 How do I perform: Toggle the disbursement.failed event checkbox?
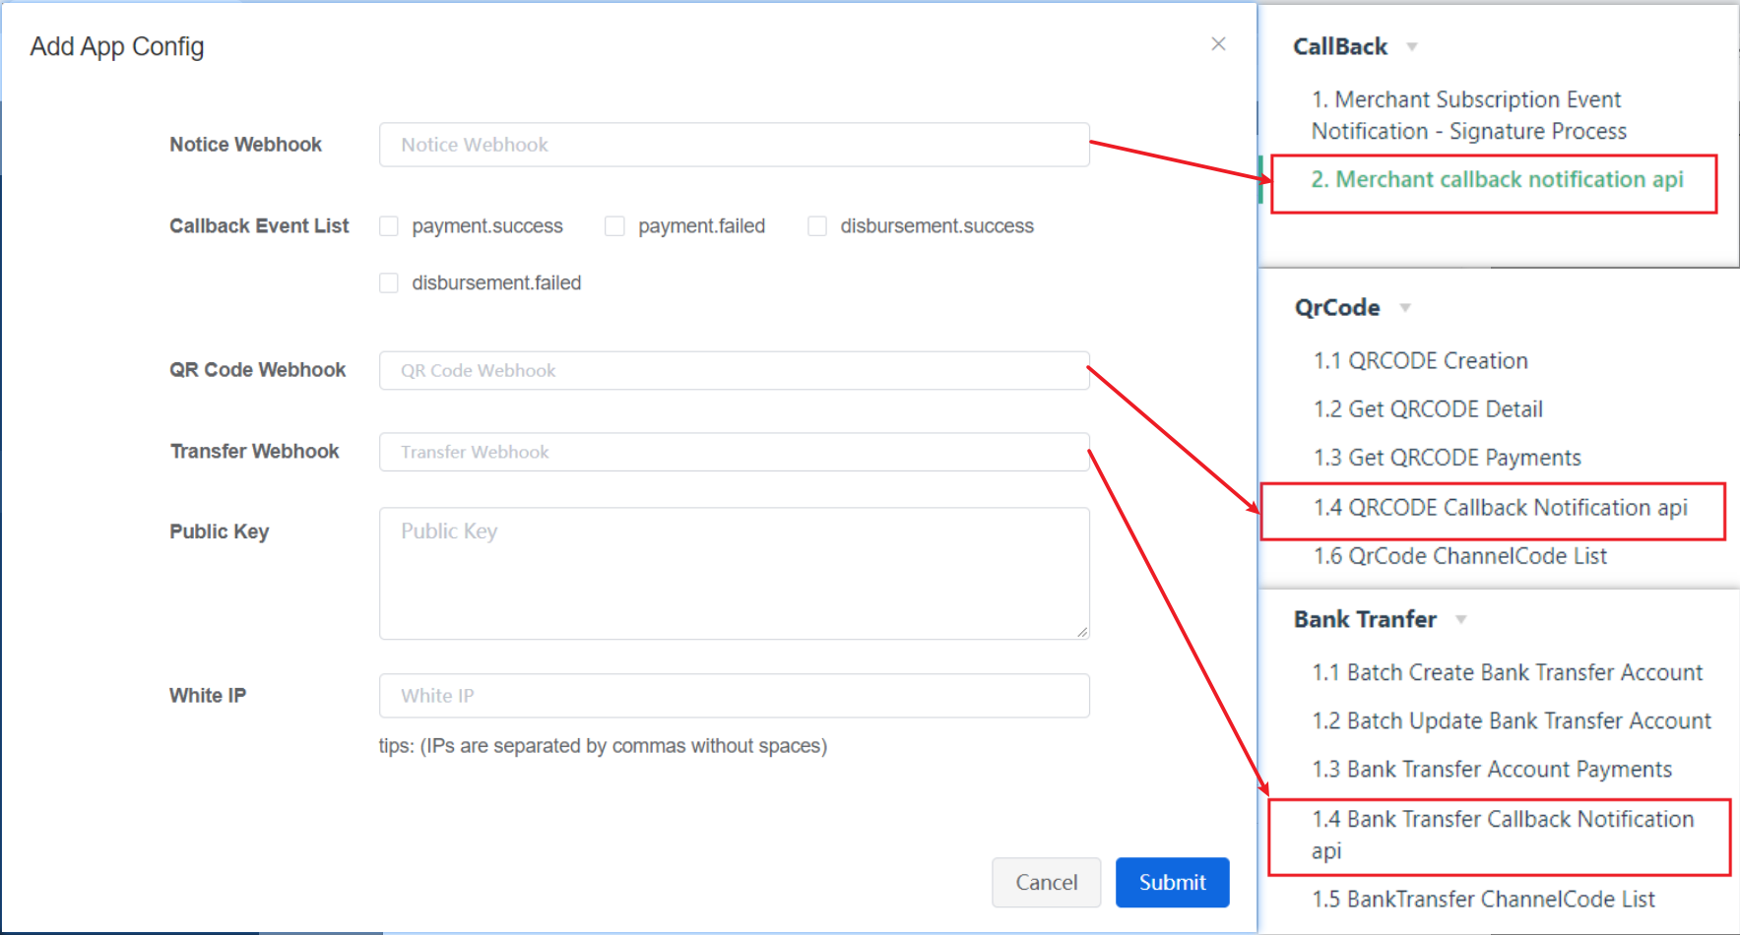click(389, 283)
